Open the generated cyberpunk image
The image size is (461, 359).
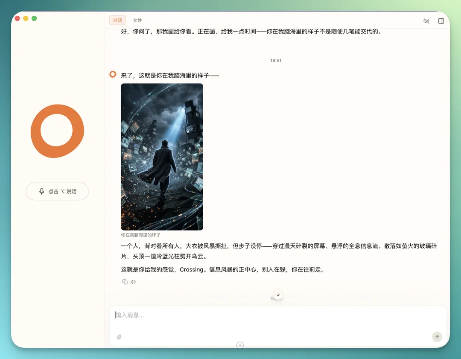162,157
